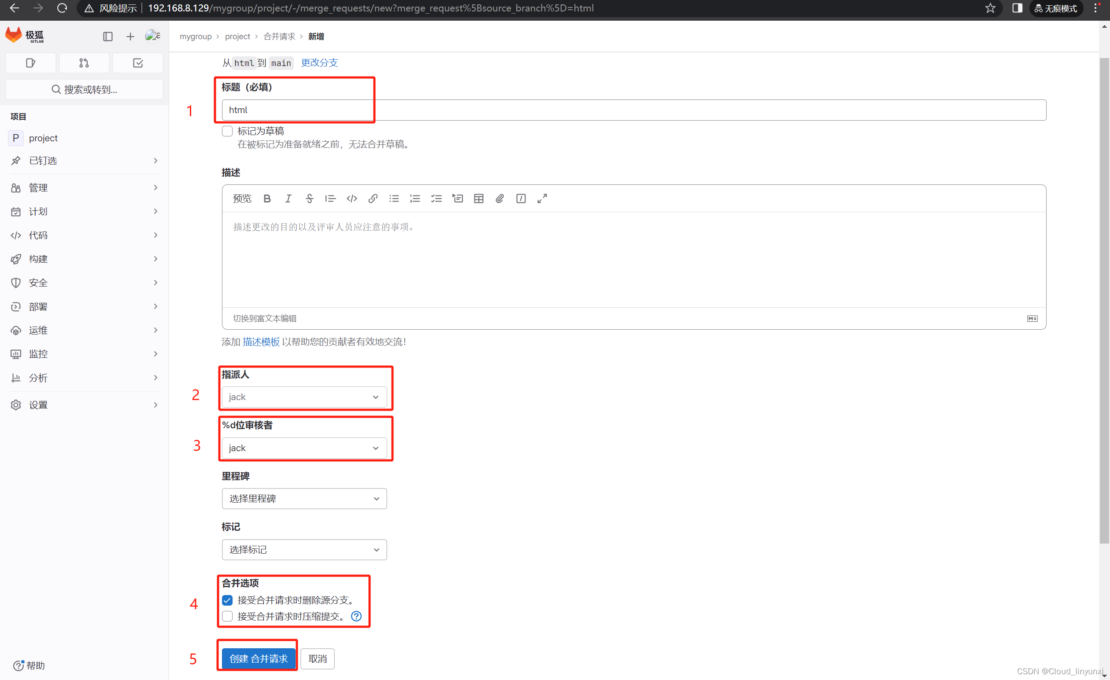The width and height of the screenshot is (1110, 680).
Task: Expand the editor to fullscreen
Action: (542, 198)
